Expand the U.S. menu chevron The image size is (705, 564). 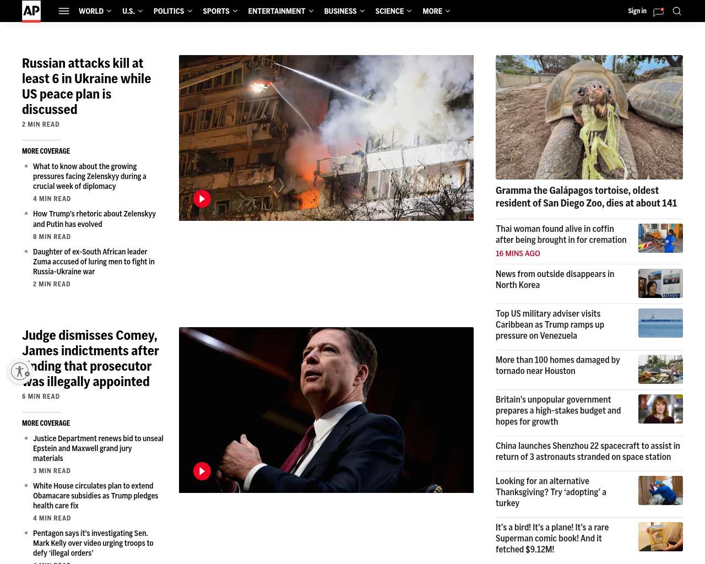(x=140, y=11)
